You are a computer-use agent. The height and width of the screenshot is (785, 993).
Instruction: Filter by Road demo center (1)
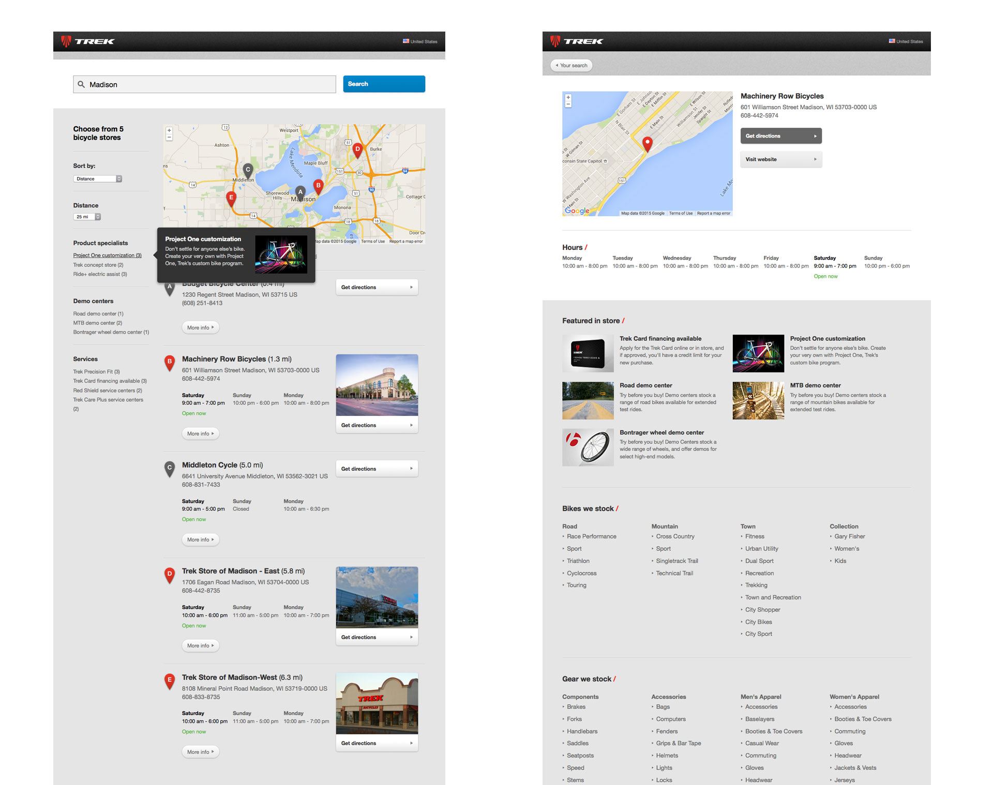coord(98,313)
